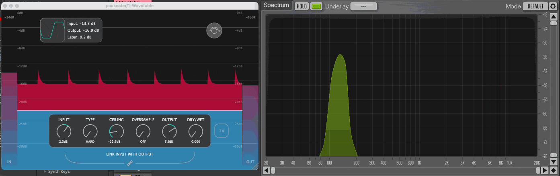Toggle the link input with output chain icon
Viewport: 560px width, 176px height.
click(130, 163)
